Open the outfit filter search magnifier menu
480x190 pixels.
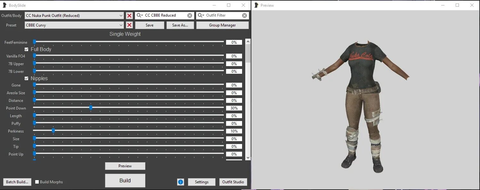click(201, 15)
